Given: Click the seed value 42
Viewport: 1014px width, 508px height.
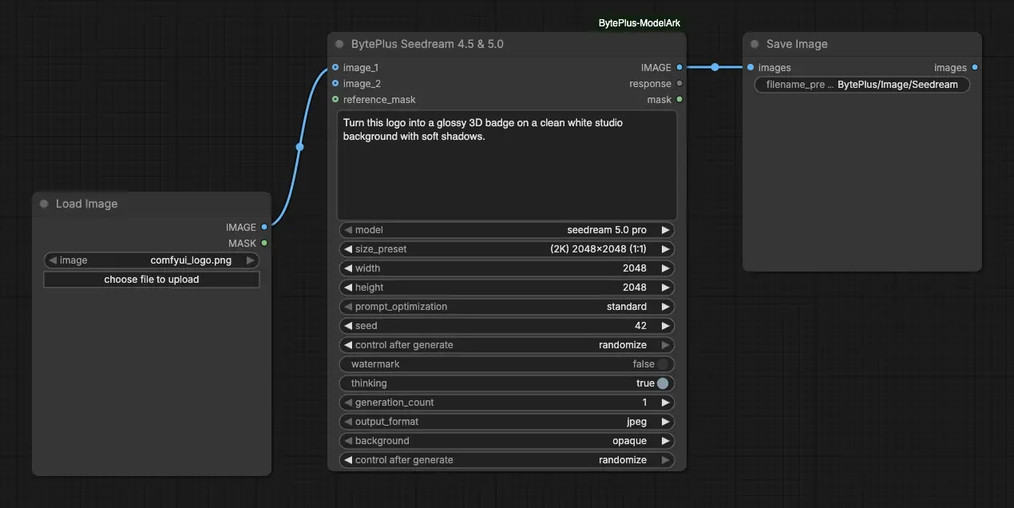Looking at the screenshot, I should (x=641, y=326).
